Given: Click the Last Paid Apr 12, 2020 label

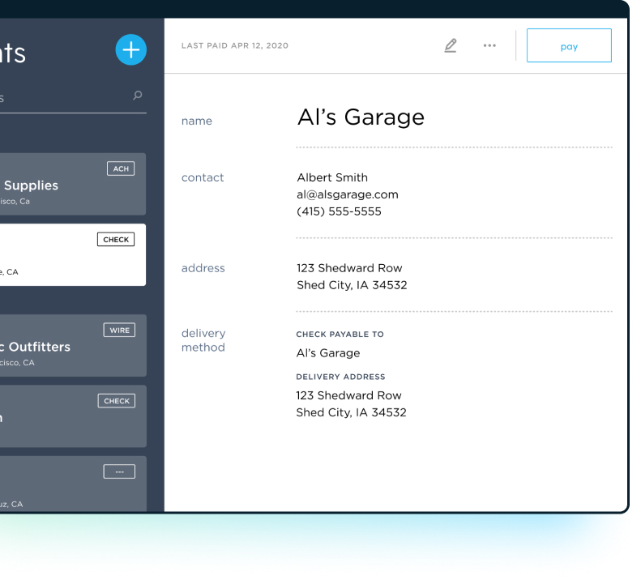Looking at the screenshot, I should pyautogui.click(x=235, y=46).
